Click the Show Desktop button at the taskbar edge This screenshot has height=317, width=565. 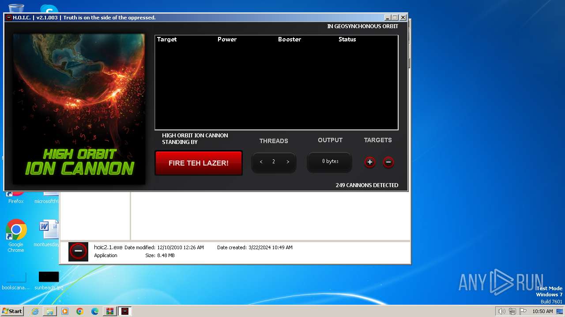(x=560, y=311)
